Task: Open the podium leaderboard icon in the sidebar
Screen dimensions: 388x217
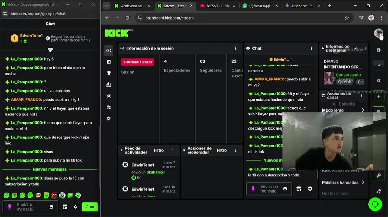Action: [x=109, y=85]
